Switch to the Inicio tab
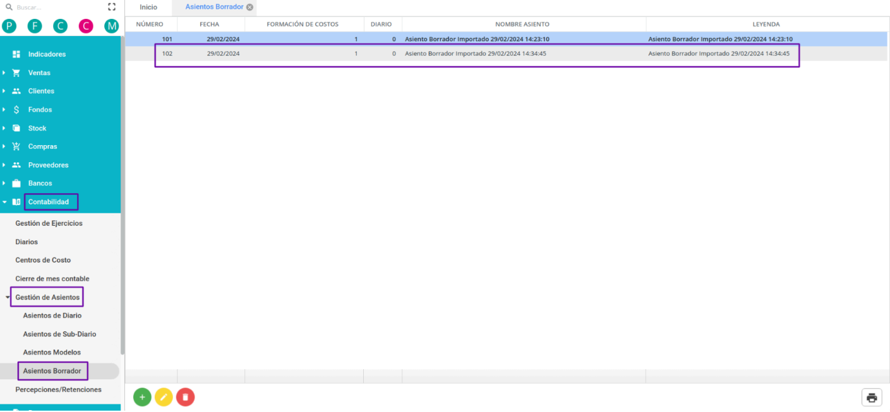890x412 pixels. [x=148, y=7]
